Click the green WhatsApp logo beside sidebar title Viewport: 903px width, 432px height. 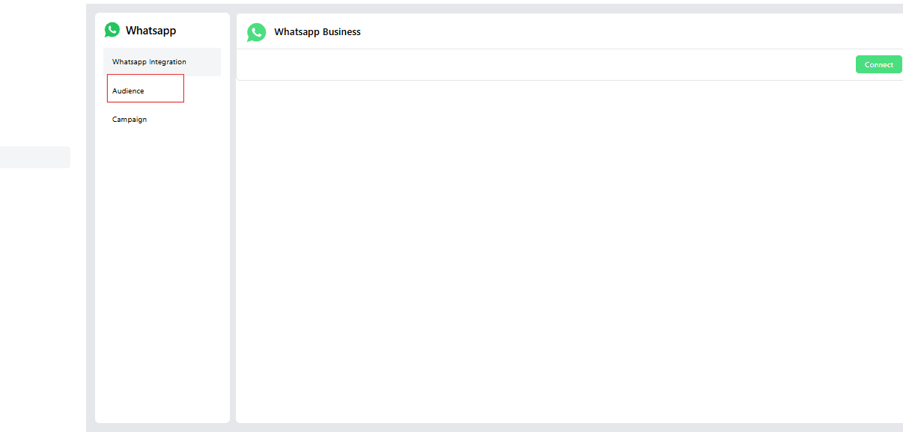pos(112,30)
